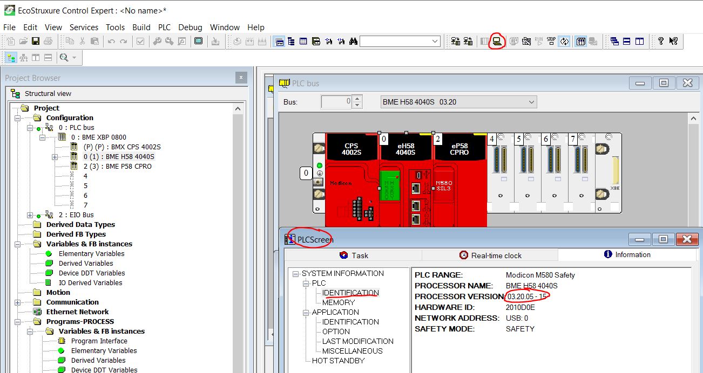Select Derived Data Types in Project Browser
This screenshot has height=373, width=703.
[80, 224]
